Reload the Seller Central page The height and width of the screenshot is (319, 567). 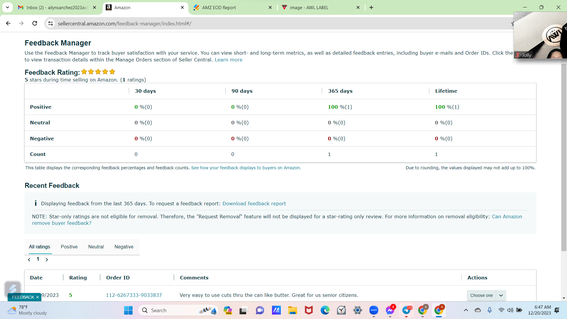pyautogui.click(x=35, y=23)
